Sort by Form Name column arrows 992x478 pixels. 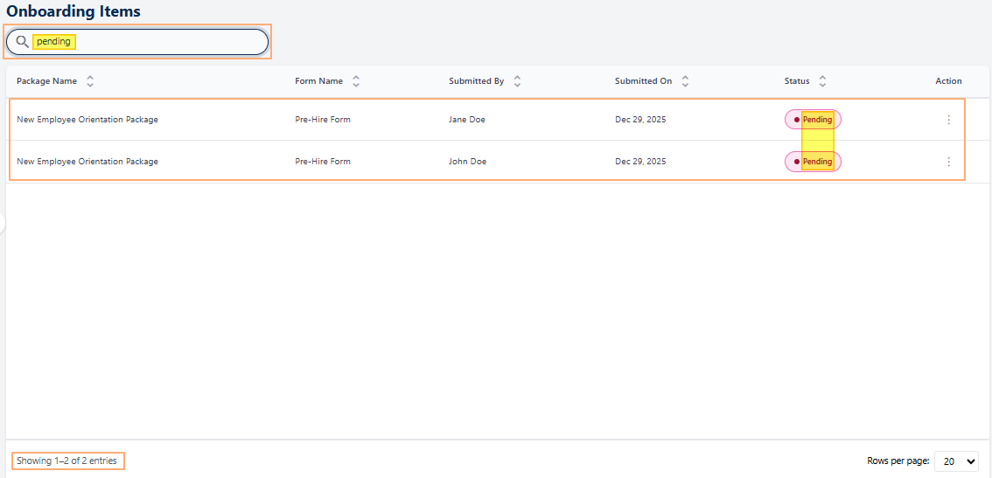pyautogui.click(x=356, y=81)
